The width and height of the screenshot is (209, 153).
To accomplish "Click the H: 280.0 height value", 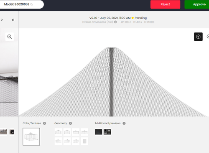I will pos(149,22).
